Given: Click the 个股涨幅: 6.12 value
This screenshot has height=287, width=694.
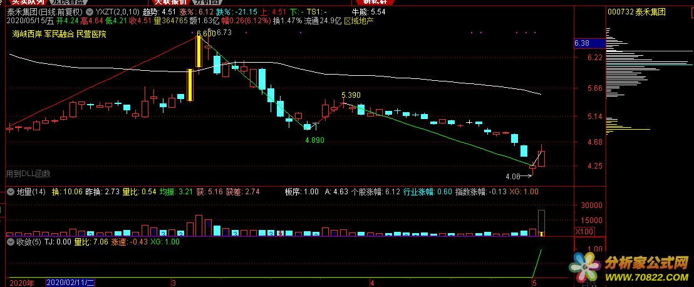Looking at the screenshot, I should [375, 192].
